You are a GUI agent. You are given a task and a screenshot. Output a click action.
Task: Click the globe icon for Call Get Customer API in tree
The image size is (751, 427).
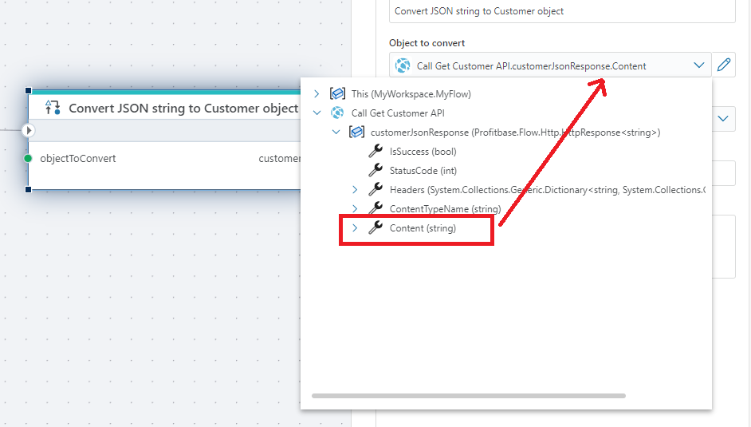pyautogui.click(x=337, y=113)
